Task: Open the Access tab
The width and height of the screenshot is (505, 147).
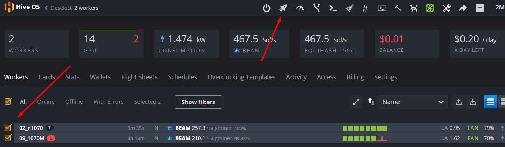Action: click(x=326, y=77)
